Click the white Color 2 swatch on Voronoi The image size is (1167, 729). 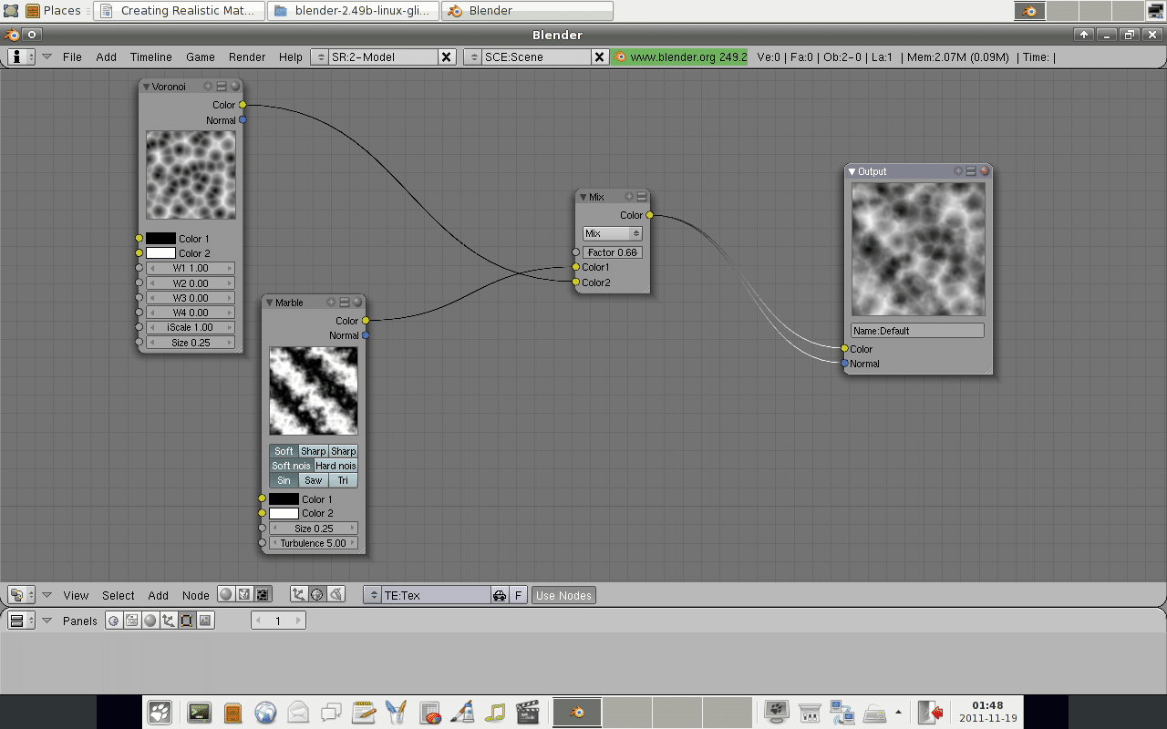tap(160, 253)
